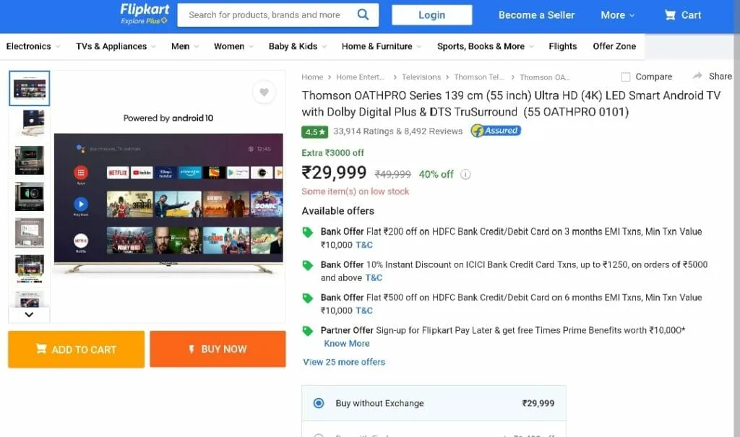Open View 25 more offers link
The height and width of the screenshot is (437, 740).
(x=344, y=362)
